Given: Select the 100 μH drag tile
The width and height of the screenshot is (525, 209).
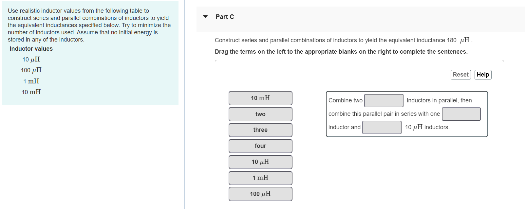Looking at the screenshot, I should coord(260,194).
